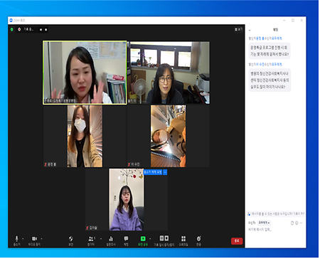The width and height of the screenshot is (320, 259).
Task: Click the file attach icon in chat
Action: coord(292,223)
